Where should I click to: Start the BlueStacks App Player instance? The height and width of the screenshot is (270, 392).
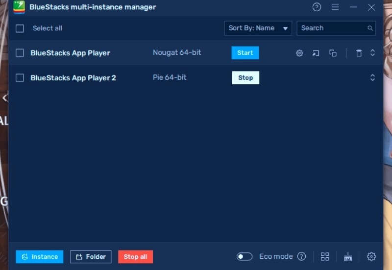click(245, 53)
